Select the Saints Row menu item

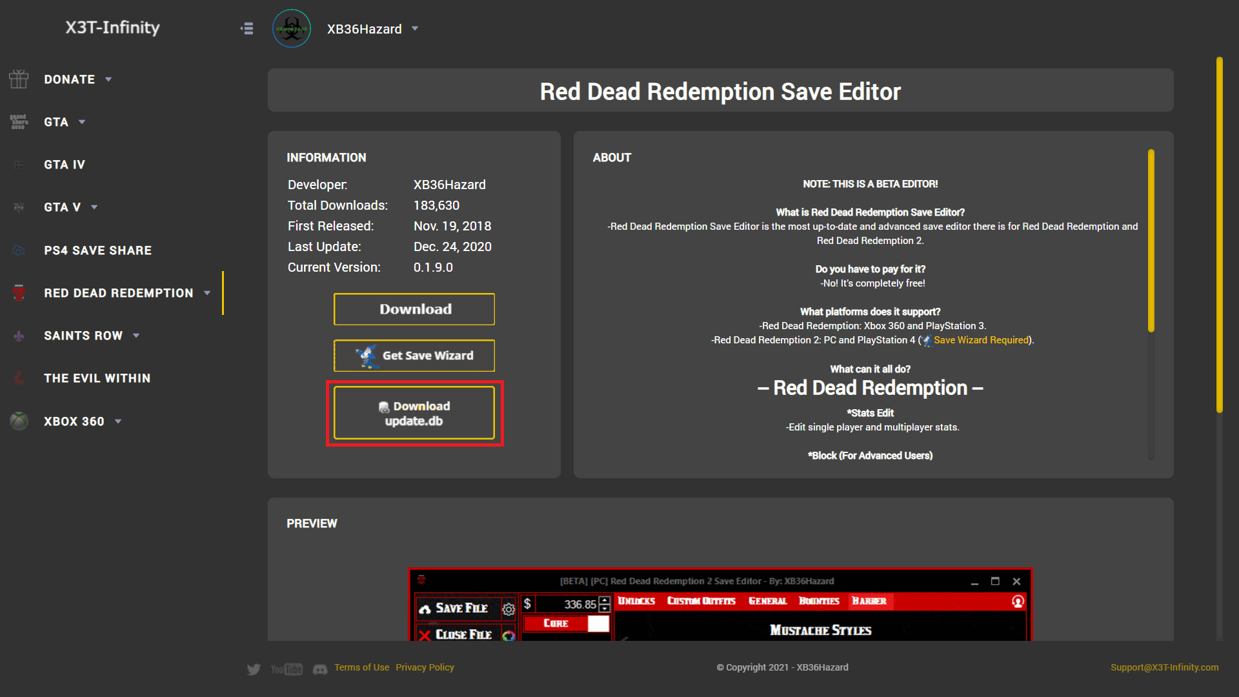pyautogui.click(x=83, y=336)
